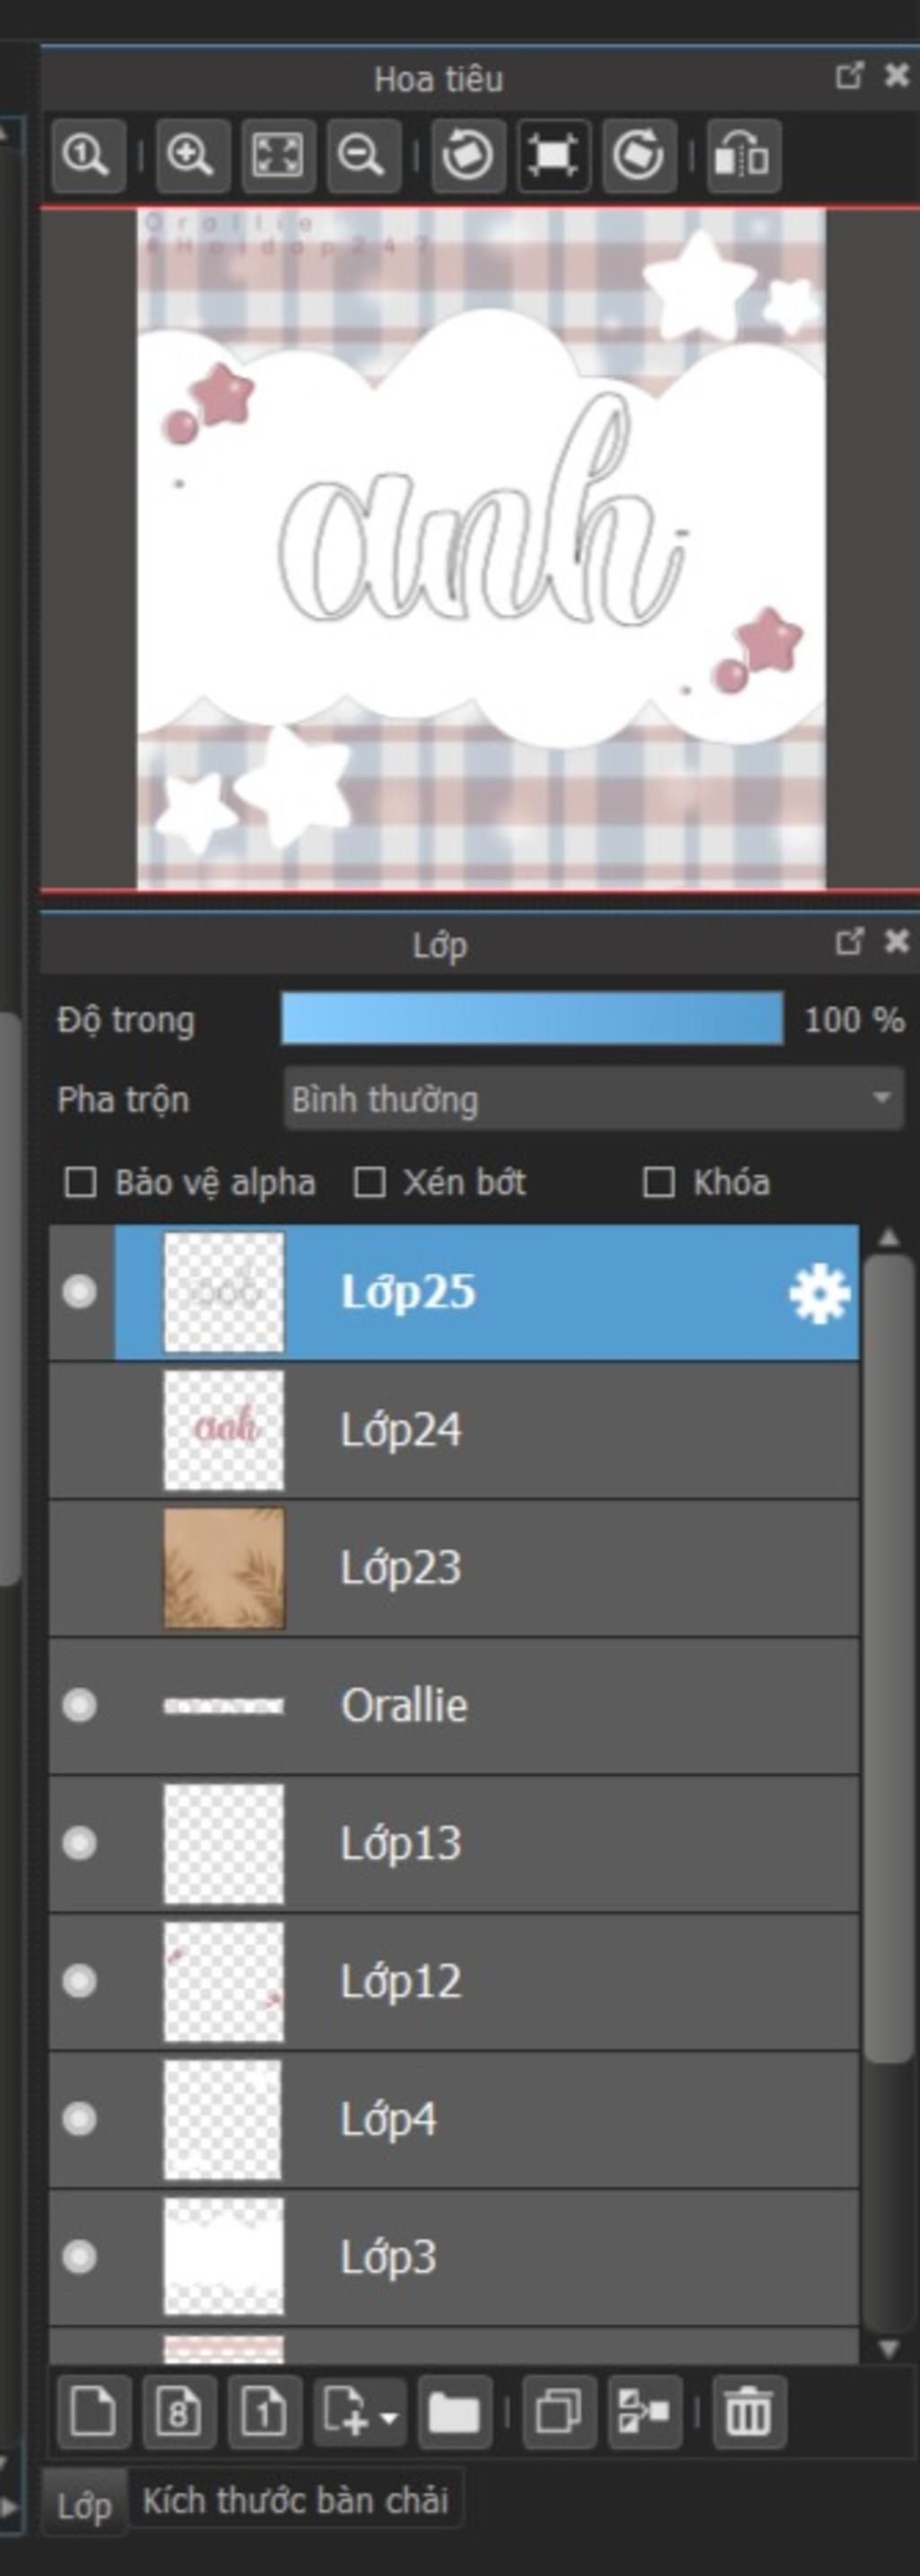
Task: Click the zoom out magnifier icon
Action: point(363,155)
